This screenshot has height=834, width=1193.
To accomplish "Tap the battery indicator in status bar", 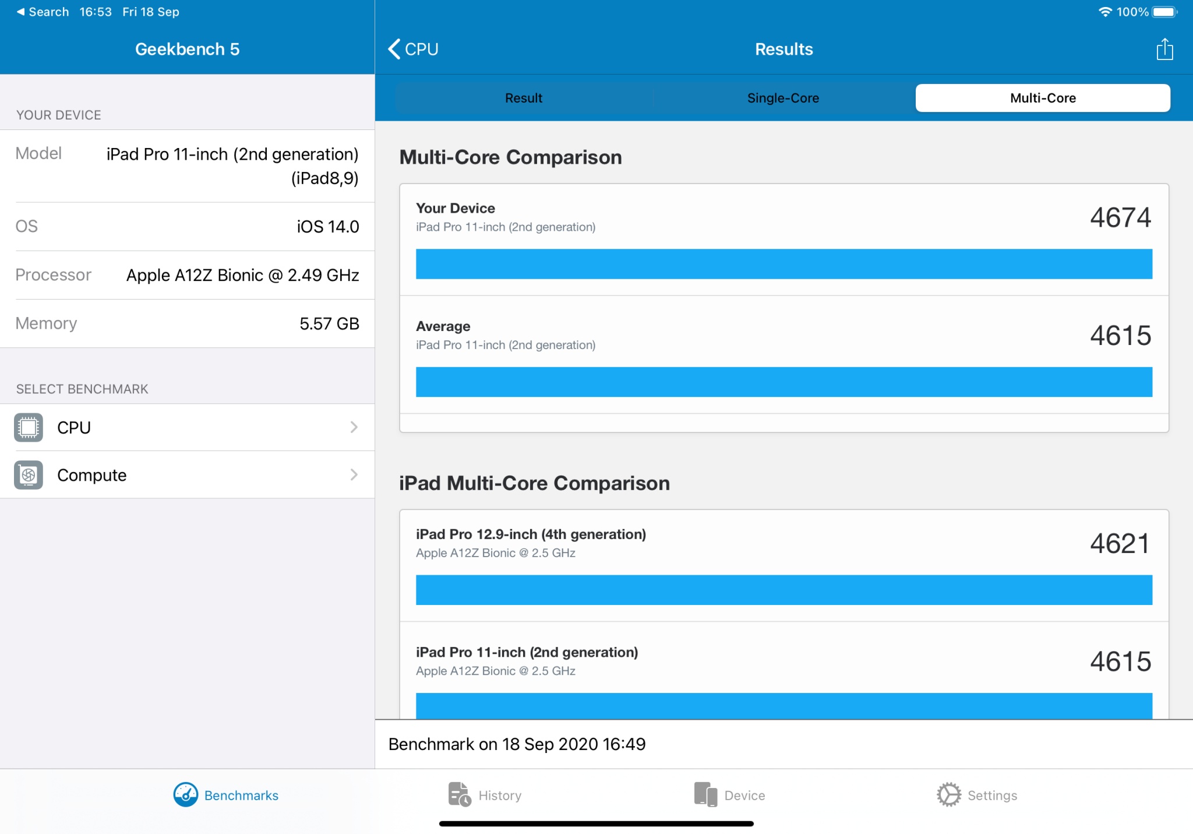I will click(1165, 12).
